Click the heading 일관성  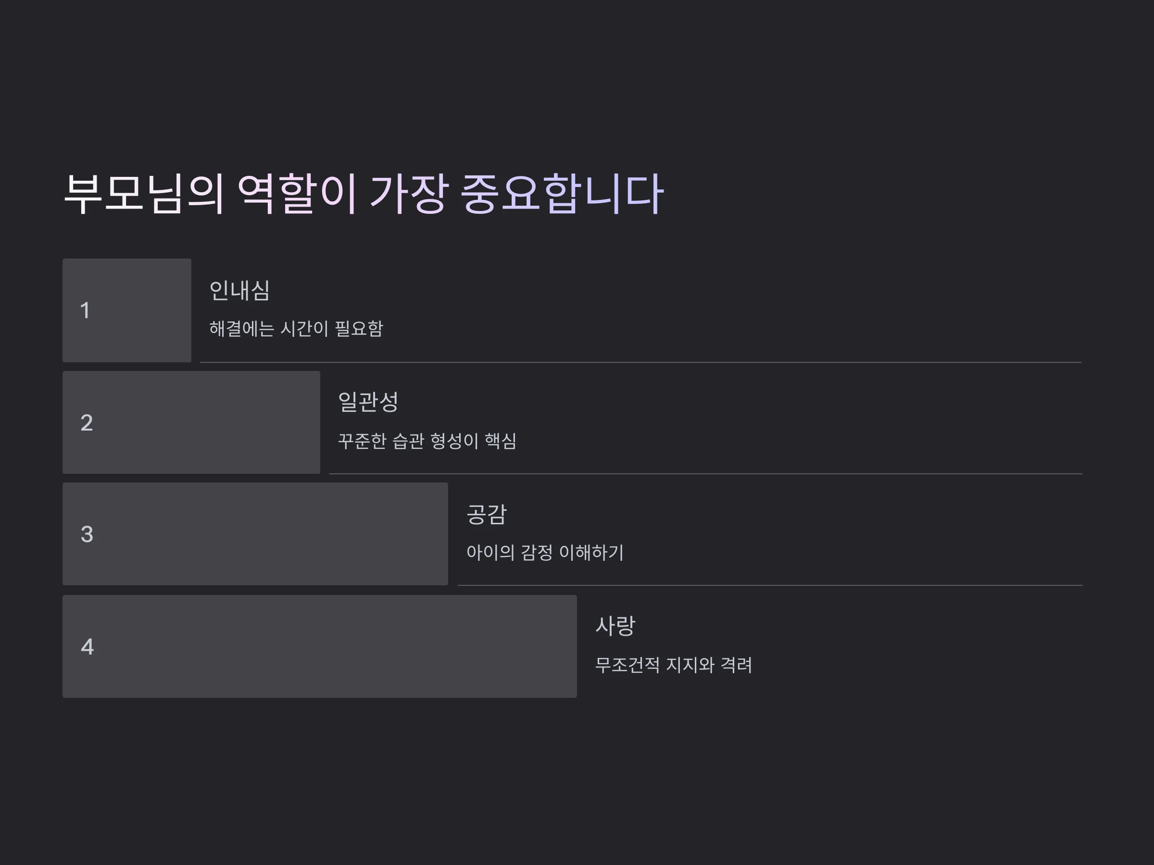[368, 402]
